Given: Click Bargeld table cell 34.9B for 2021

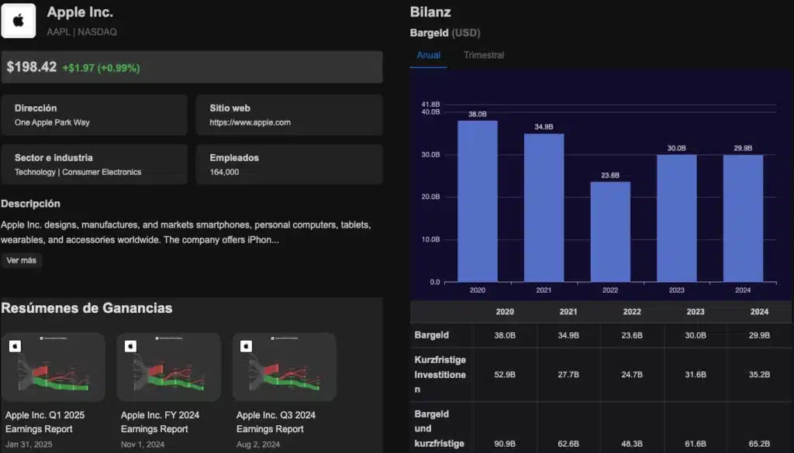Looking at the screenshot, I should click(x=568, y=335).
